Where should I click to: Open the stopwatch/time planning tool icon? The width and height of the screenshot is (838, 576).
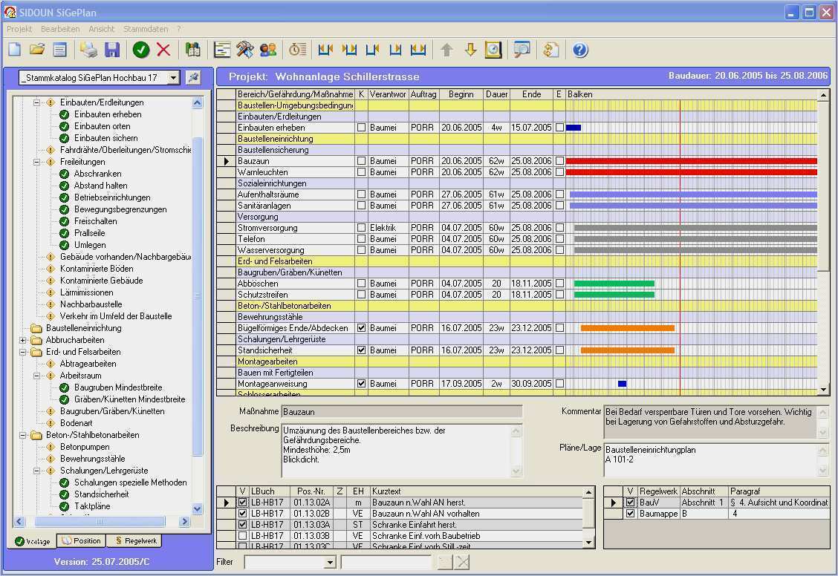[297, 49]
